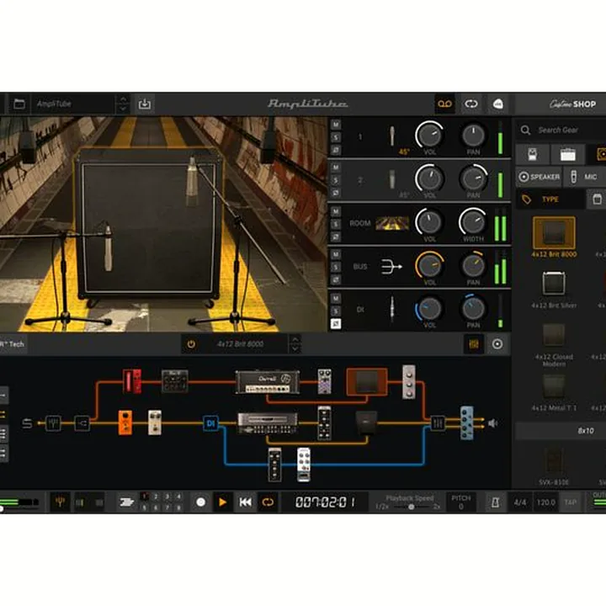Click the output speaker icon in chain
Image resolution: width=606 pixels, height=606 pixels.
tap(492, 423)
